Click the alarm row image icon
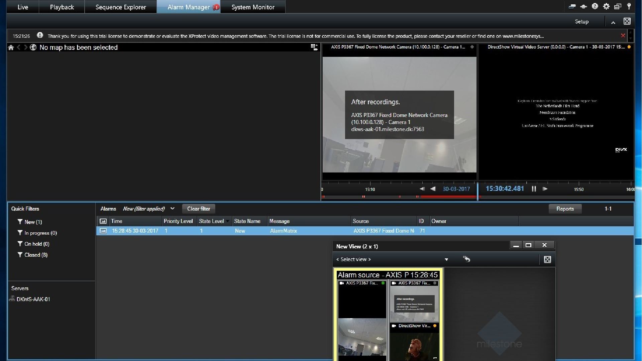The image size is (642, 361). 103,231
